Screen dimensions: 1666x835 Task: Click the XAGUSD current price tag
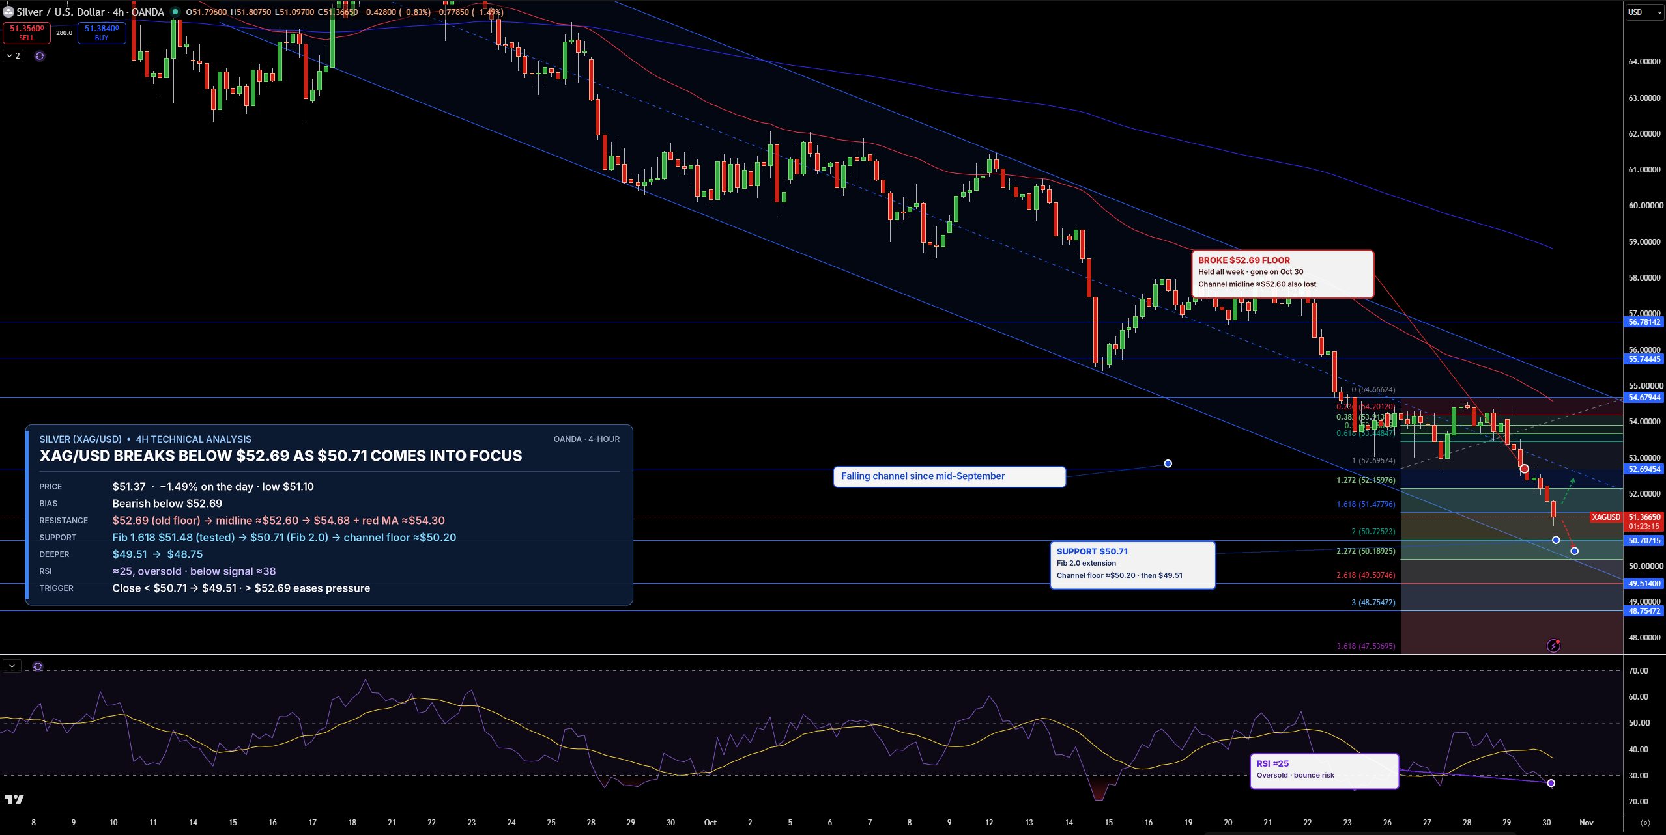point(1606,517)
